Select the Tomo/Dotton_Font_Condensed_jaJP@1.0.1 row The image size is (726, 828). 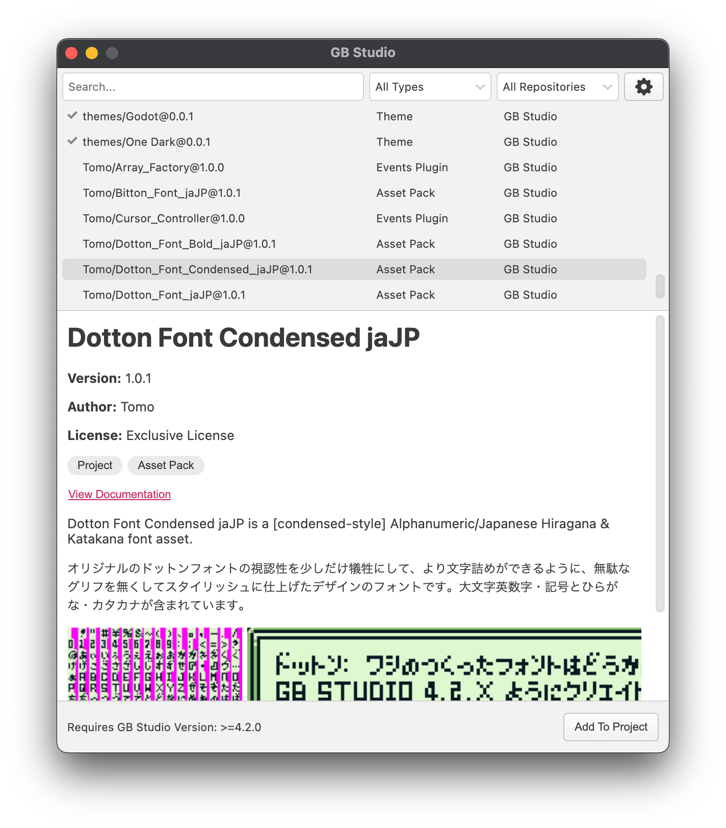pyautogui.click(x=354, y=269)
